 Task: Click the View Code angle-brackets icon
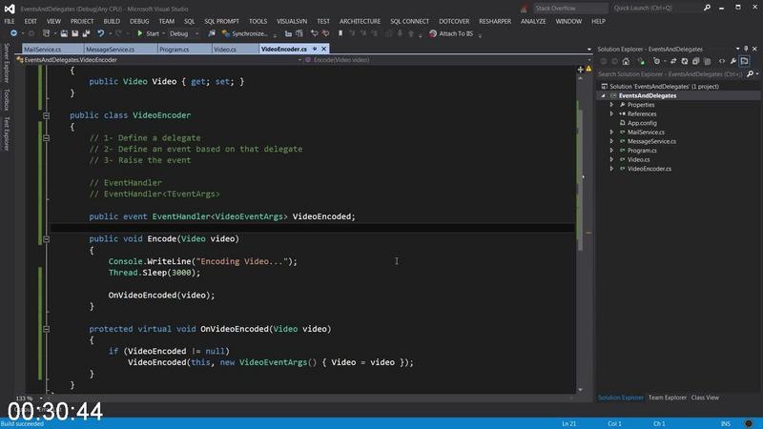[722, 61]
